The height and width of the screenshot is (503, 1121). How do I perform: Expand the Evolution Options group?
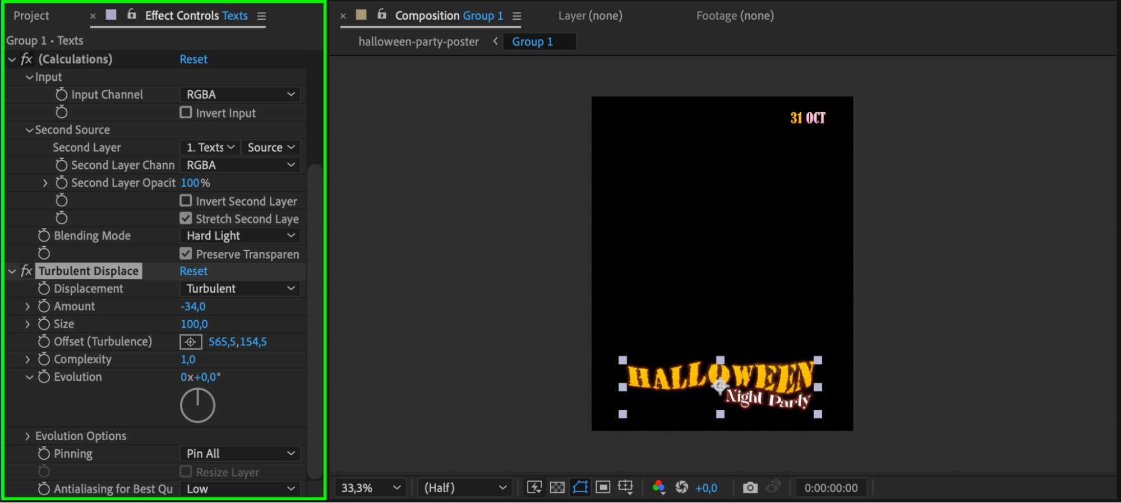point(27,436)
